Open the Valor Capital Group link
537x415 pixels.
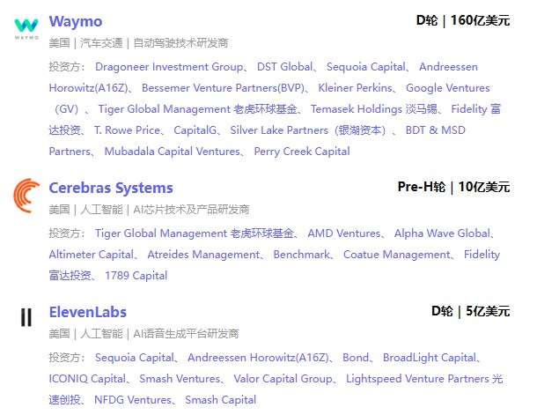283,379
